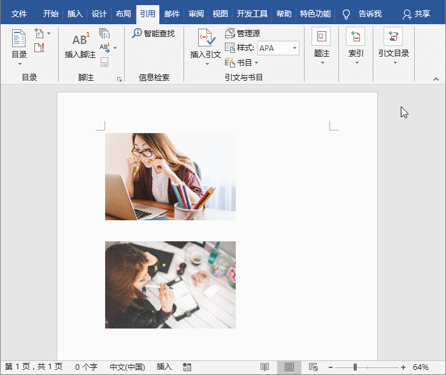Viewport: 446px width, 375px height.
Task: Open the 脚注 dialog launcher
Action: point(120,80)
